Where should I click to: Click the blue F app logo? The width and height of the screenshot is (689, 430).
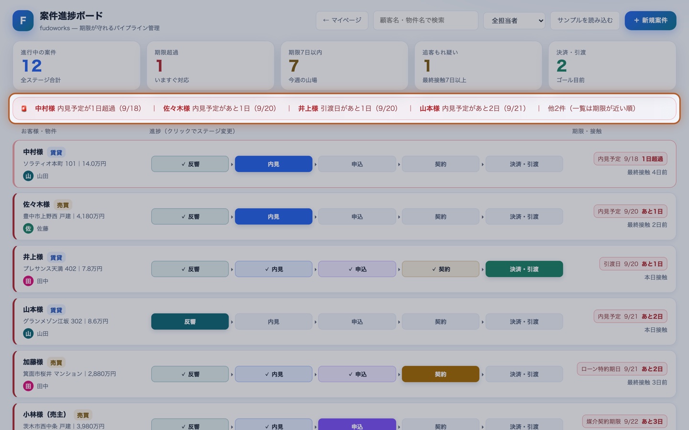point(23,21)
